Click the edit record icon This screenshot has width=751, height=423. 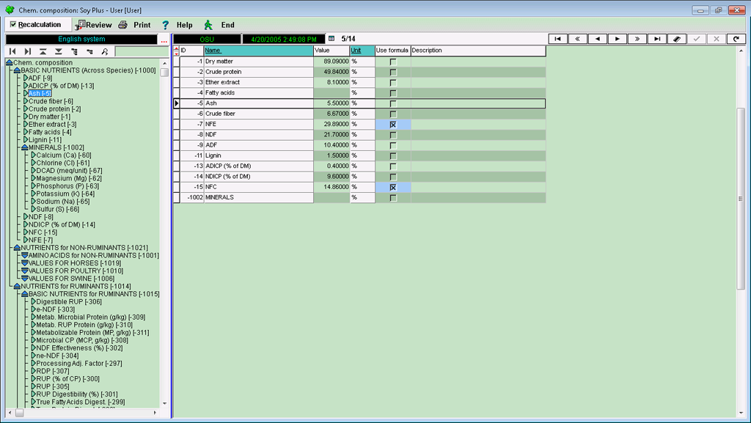pyautogui.click(x=678, y=39)
